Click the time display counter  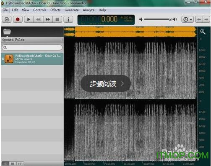106,20
